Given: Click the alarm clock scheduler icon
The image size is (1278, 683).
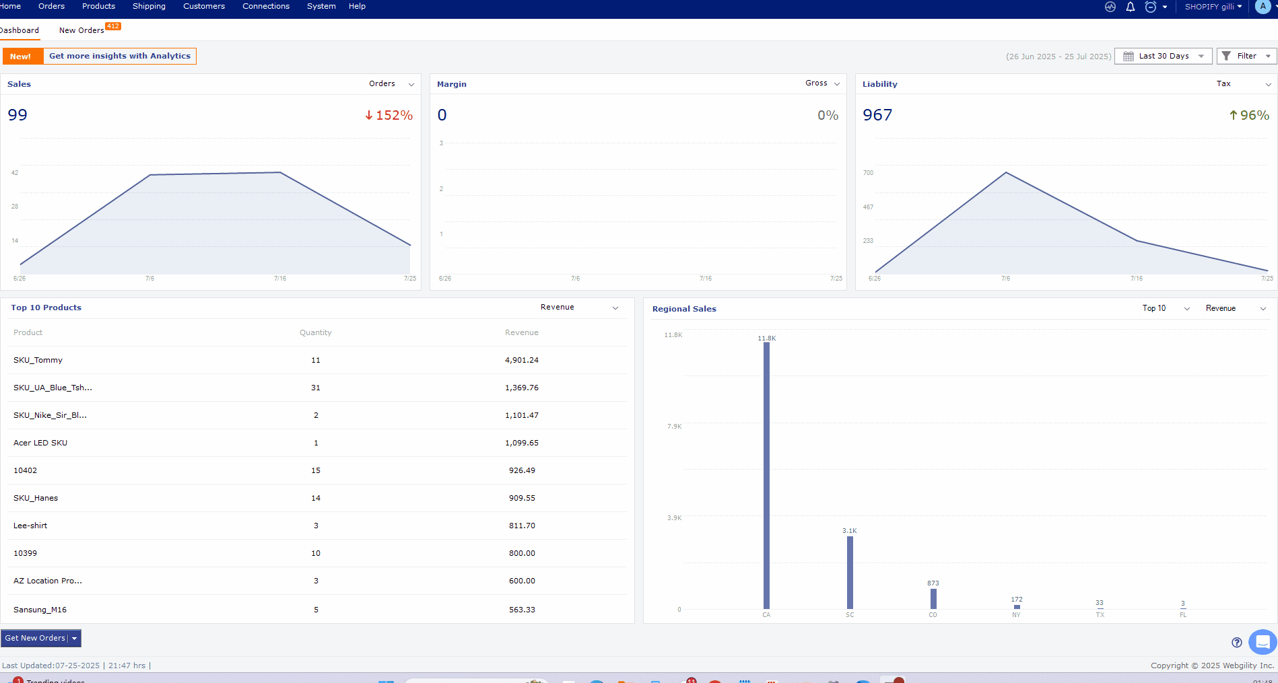Looking at the screenshot, I should click(1151, 7).
